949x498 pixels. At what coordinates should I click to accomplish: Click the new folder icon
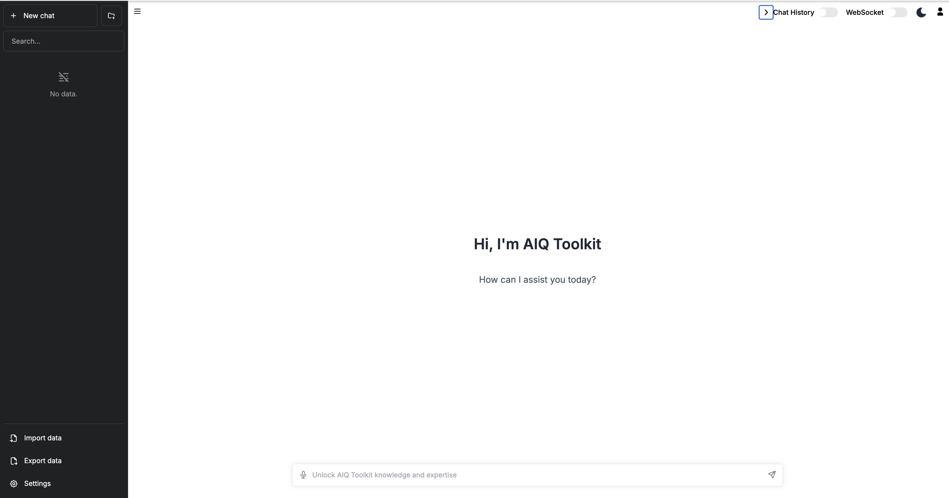coord(111,16)
